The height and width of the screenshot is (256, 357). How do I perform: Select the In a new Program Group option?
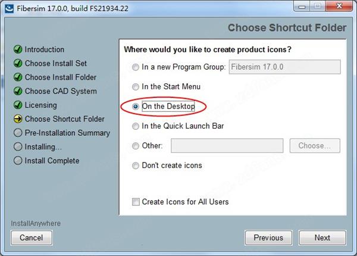click(136, 67)
